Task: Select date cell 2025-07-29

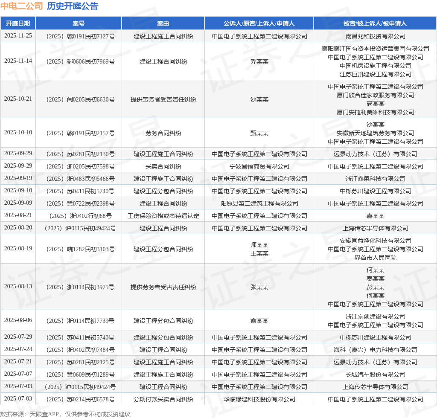Action: coord(18,337)
